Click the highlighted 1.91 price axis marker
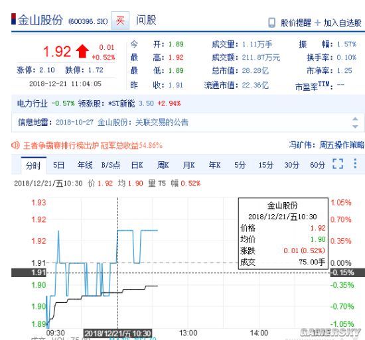The height and width of the screenshot is (340, 365). point(29,272)
